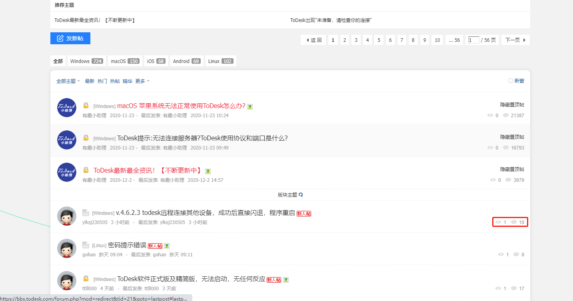Click the page number input field
This screenshot has width=573, height=301.
coord(474,40)
